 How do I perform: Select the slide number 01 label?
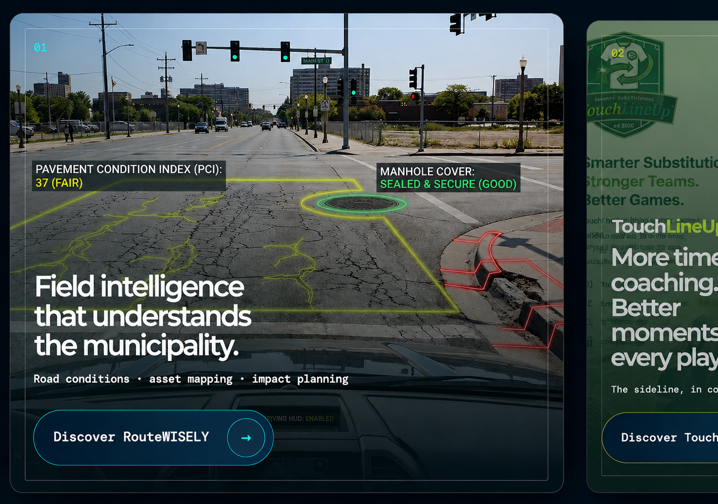click(x=40, y=47)
